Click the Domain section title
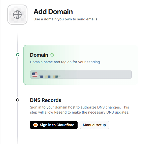 click(39, 55)
